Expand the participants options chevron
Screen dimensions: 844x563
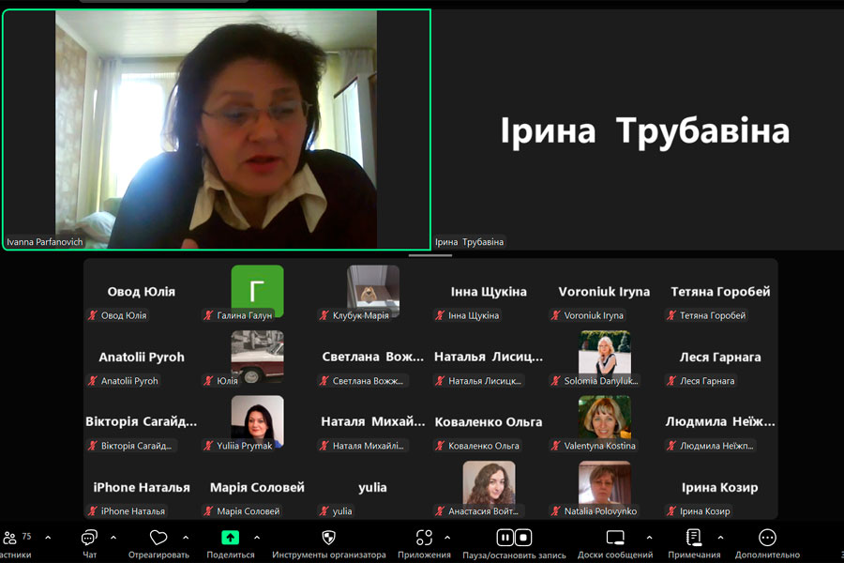(48, 537)
